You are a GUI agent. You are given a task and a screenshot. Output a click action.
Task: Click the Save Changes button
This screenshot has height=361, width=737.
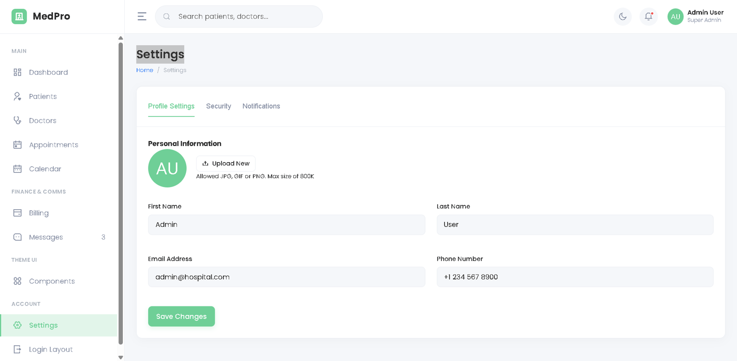[181, 316]
